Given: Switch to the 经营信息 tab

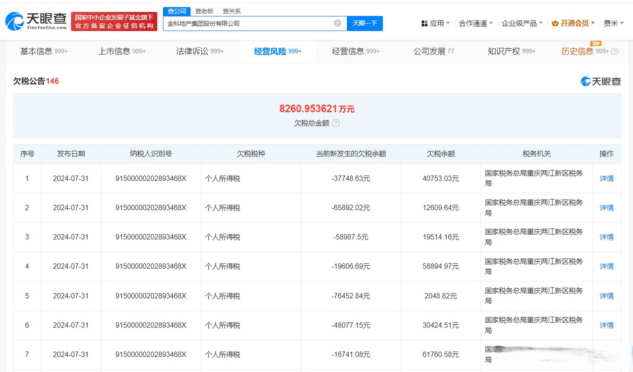Looking at the screenshot, I should [x=356, y=51].
